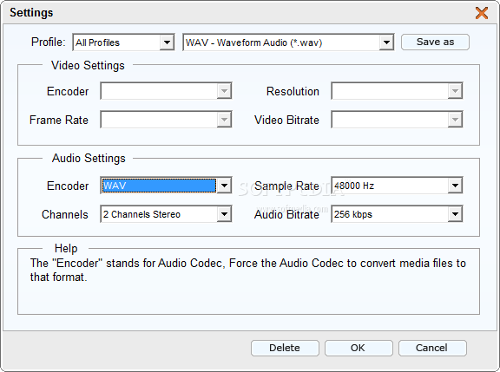Open the Video Encoder dropdown arrow
500x372 pixels.
224,91
